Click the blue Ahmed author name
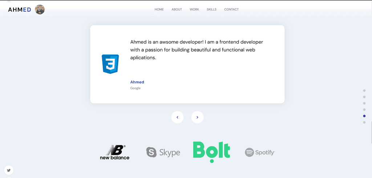The width and height of the screenshot is (372, 178). tap(137, 82)
